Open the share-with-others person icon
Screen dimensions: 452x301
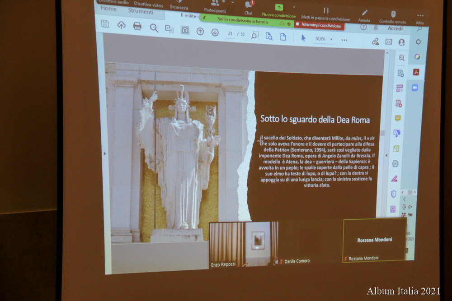coord(401,42)
